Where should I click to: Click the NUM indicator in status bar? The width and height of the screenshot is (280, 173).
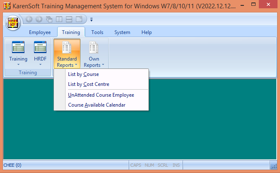click(149, 165)
